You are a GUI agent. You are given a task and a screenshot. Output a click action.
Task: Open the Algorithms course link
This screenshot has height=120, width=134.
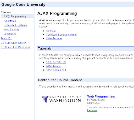10,21
